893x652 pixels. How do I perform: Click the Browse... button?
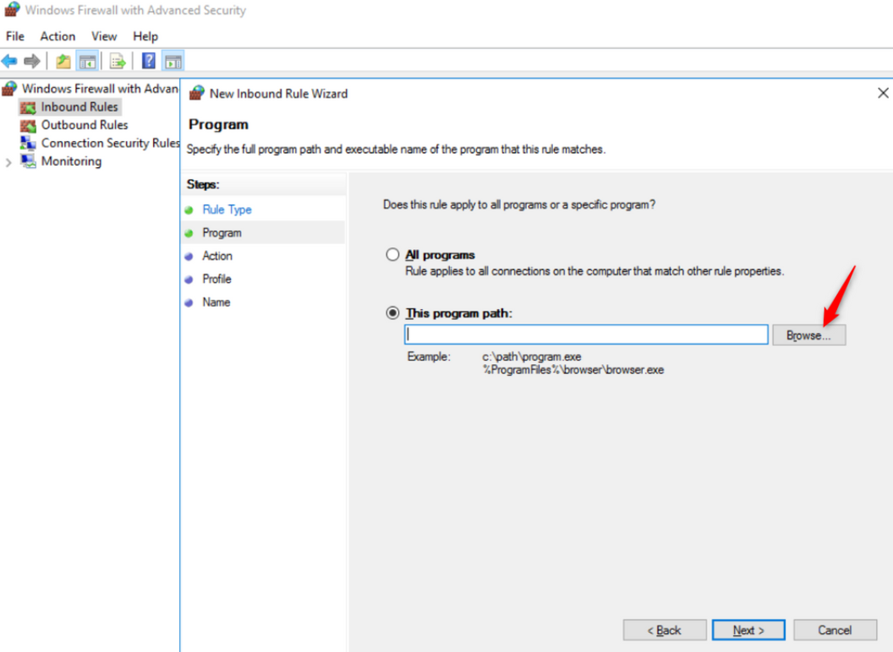(808, 335)
